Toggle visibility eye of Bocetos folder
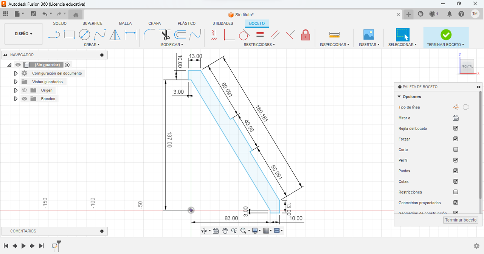484x254 pixels. (25, 99)
